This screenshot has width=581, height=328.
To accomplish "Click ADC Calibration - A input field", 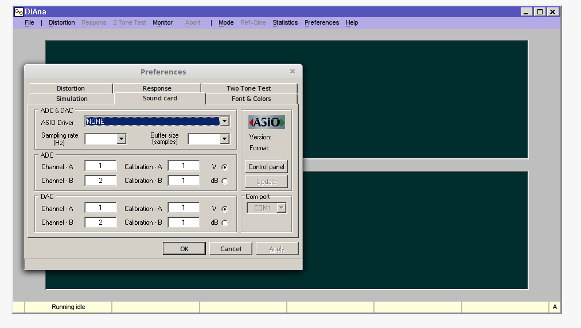I will (x=184, y=166).
